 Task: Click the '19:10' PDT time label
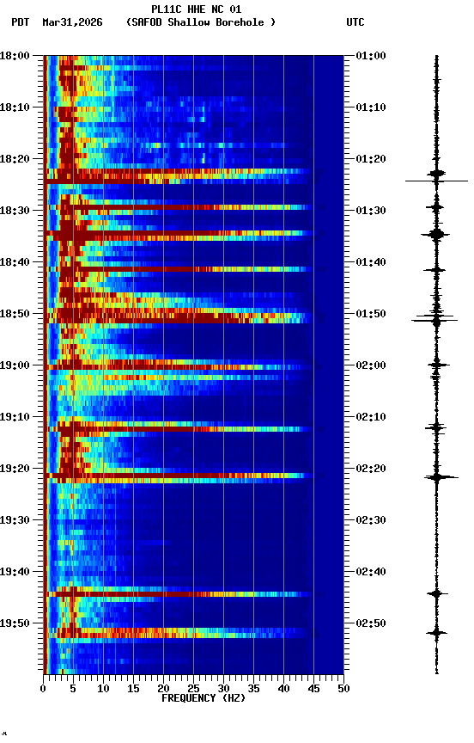pyautogui.click(x=15, y=417)
